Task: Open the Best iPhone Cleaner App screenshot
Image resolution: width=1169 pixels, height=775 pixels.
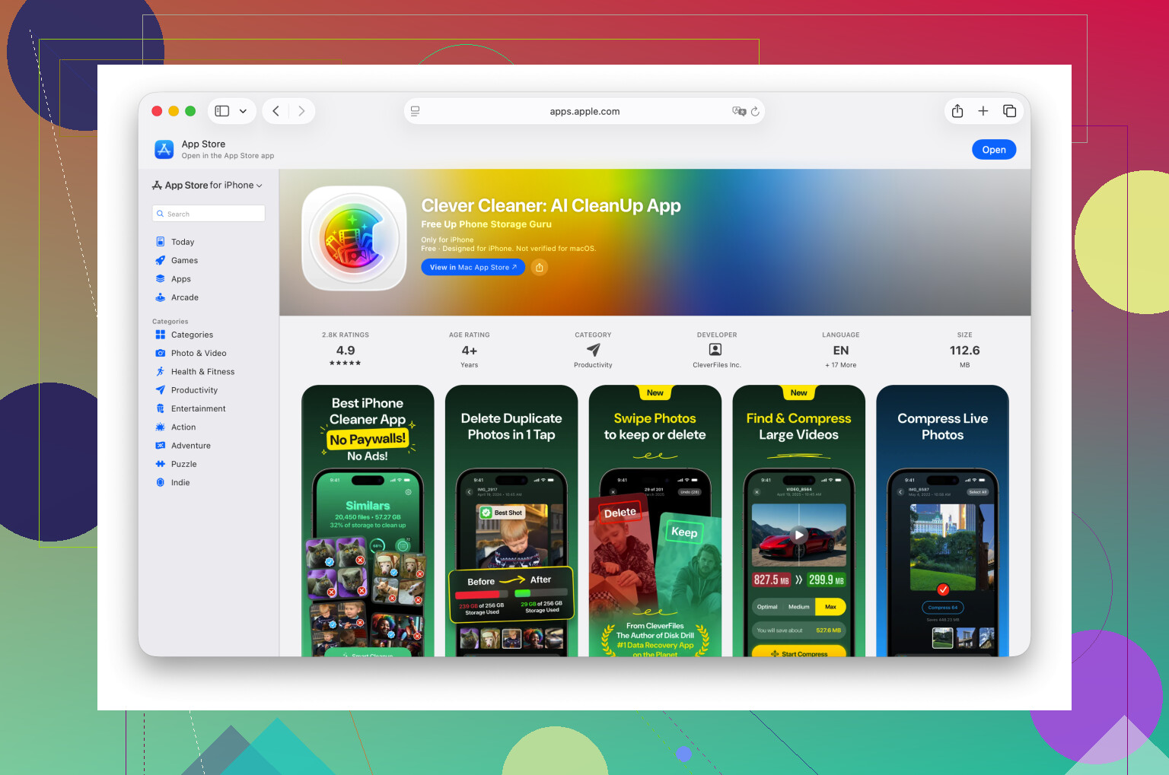Action: coord(368,521)
